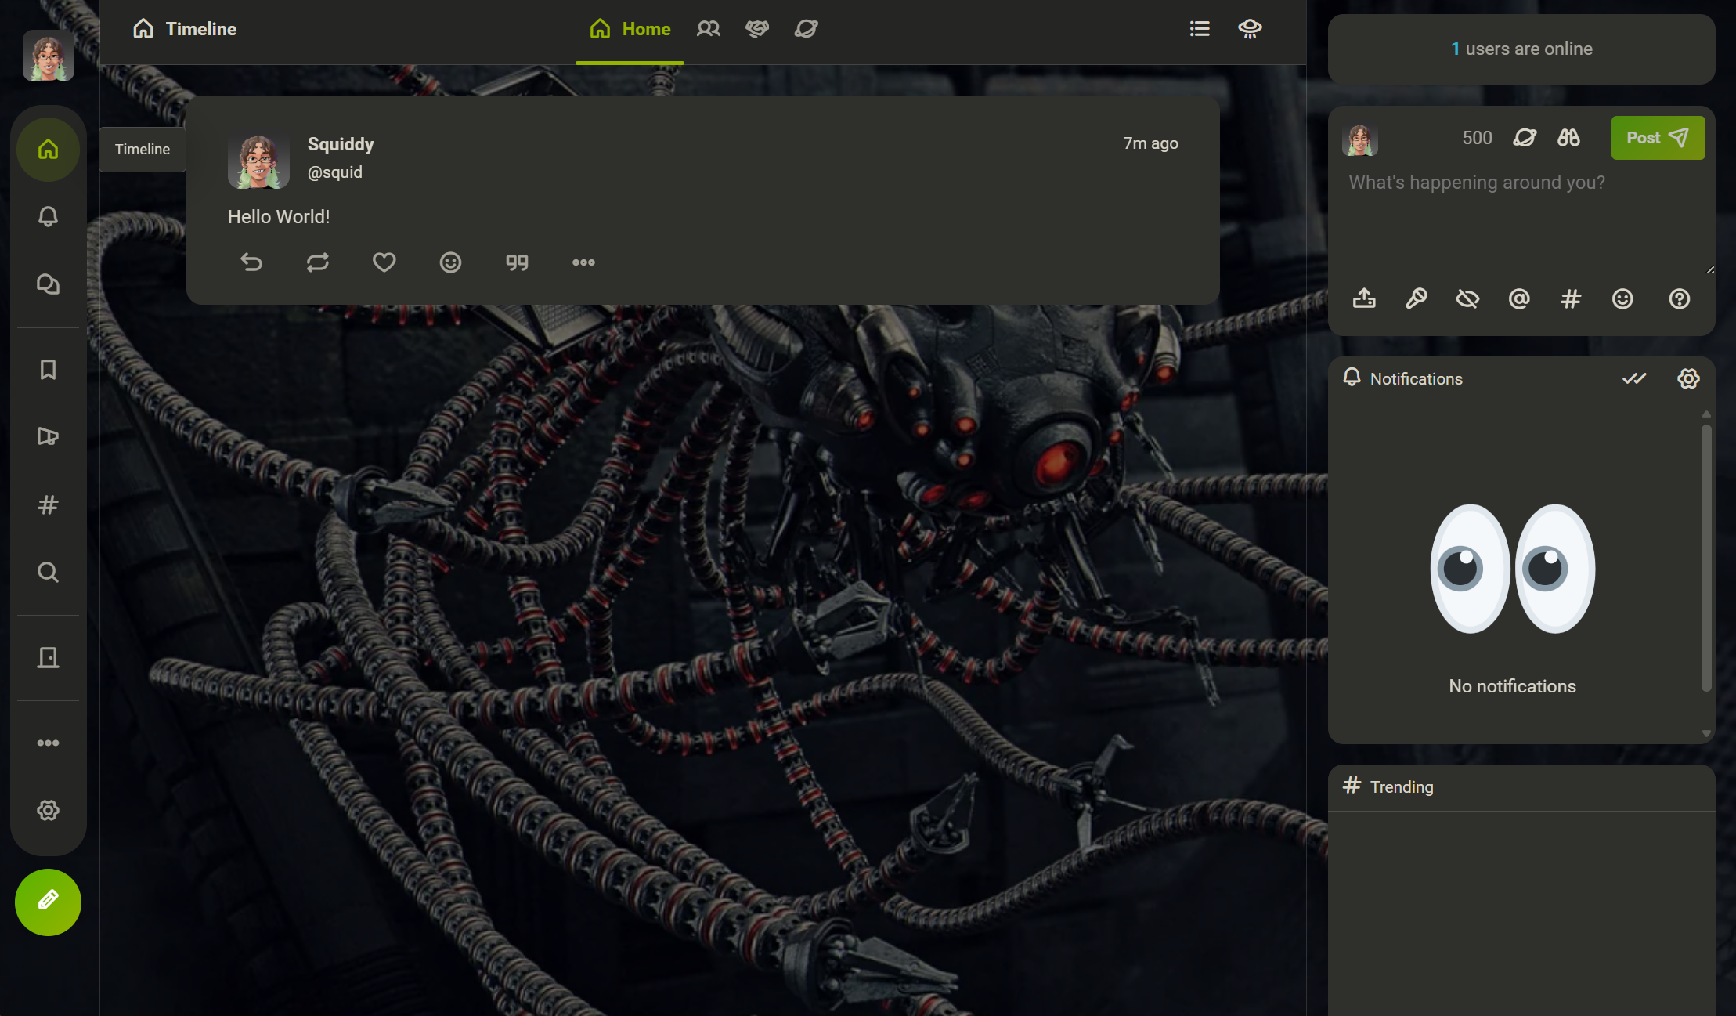Click the What's happening text field
This screenshot has height=1016, width=1736.
(1519, 219)
